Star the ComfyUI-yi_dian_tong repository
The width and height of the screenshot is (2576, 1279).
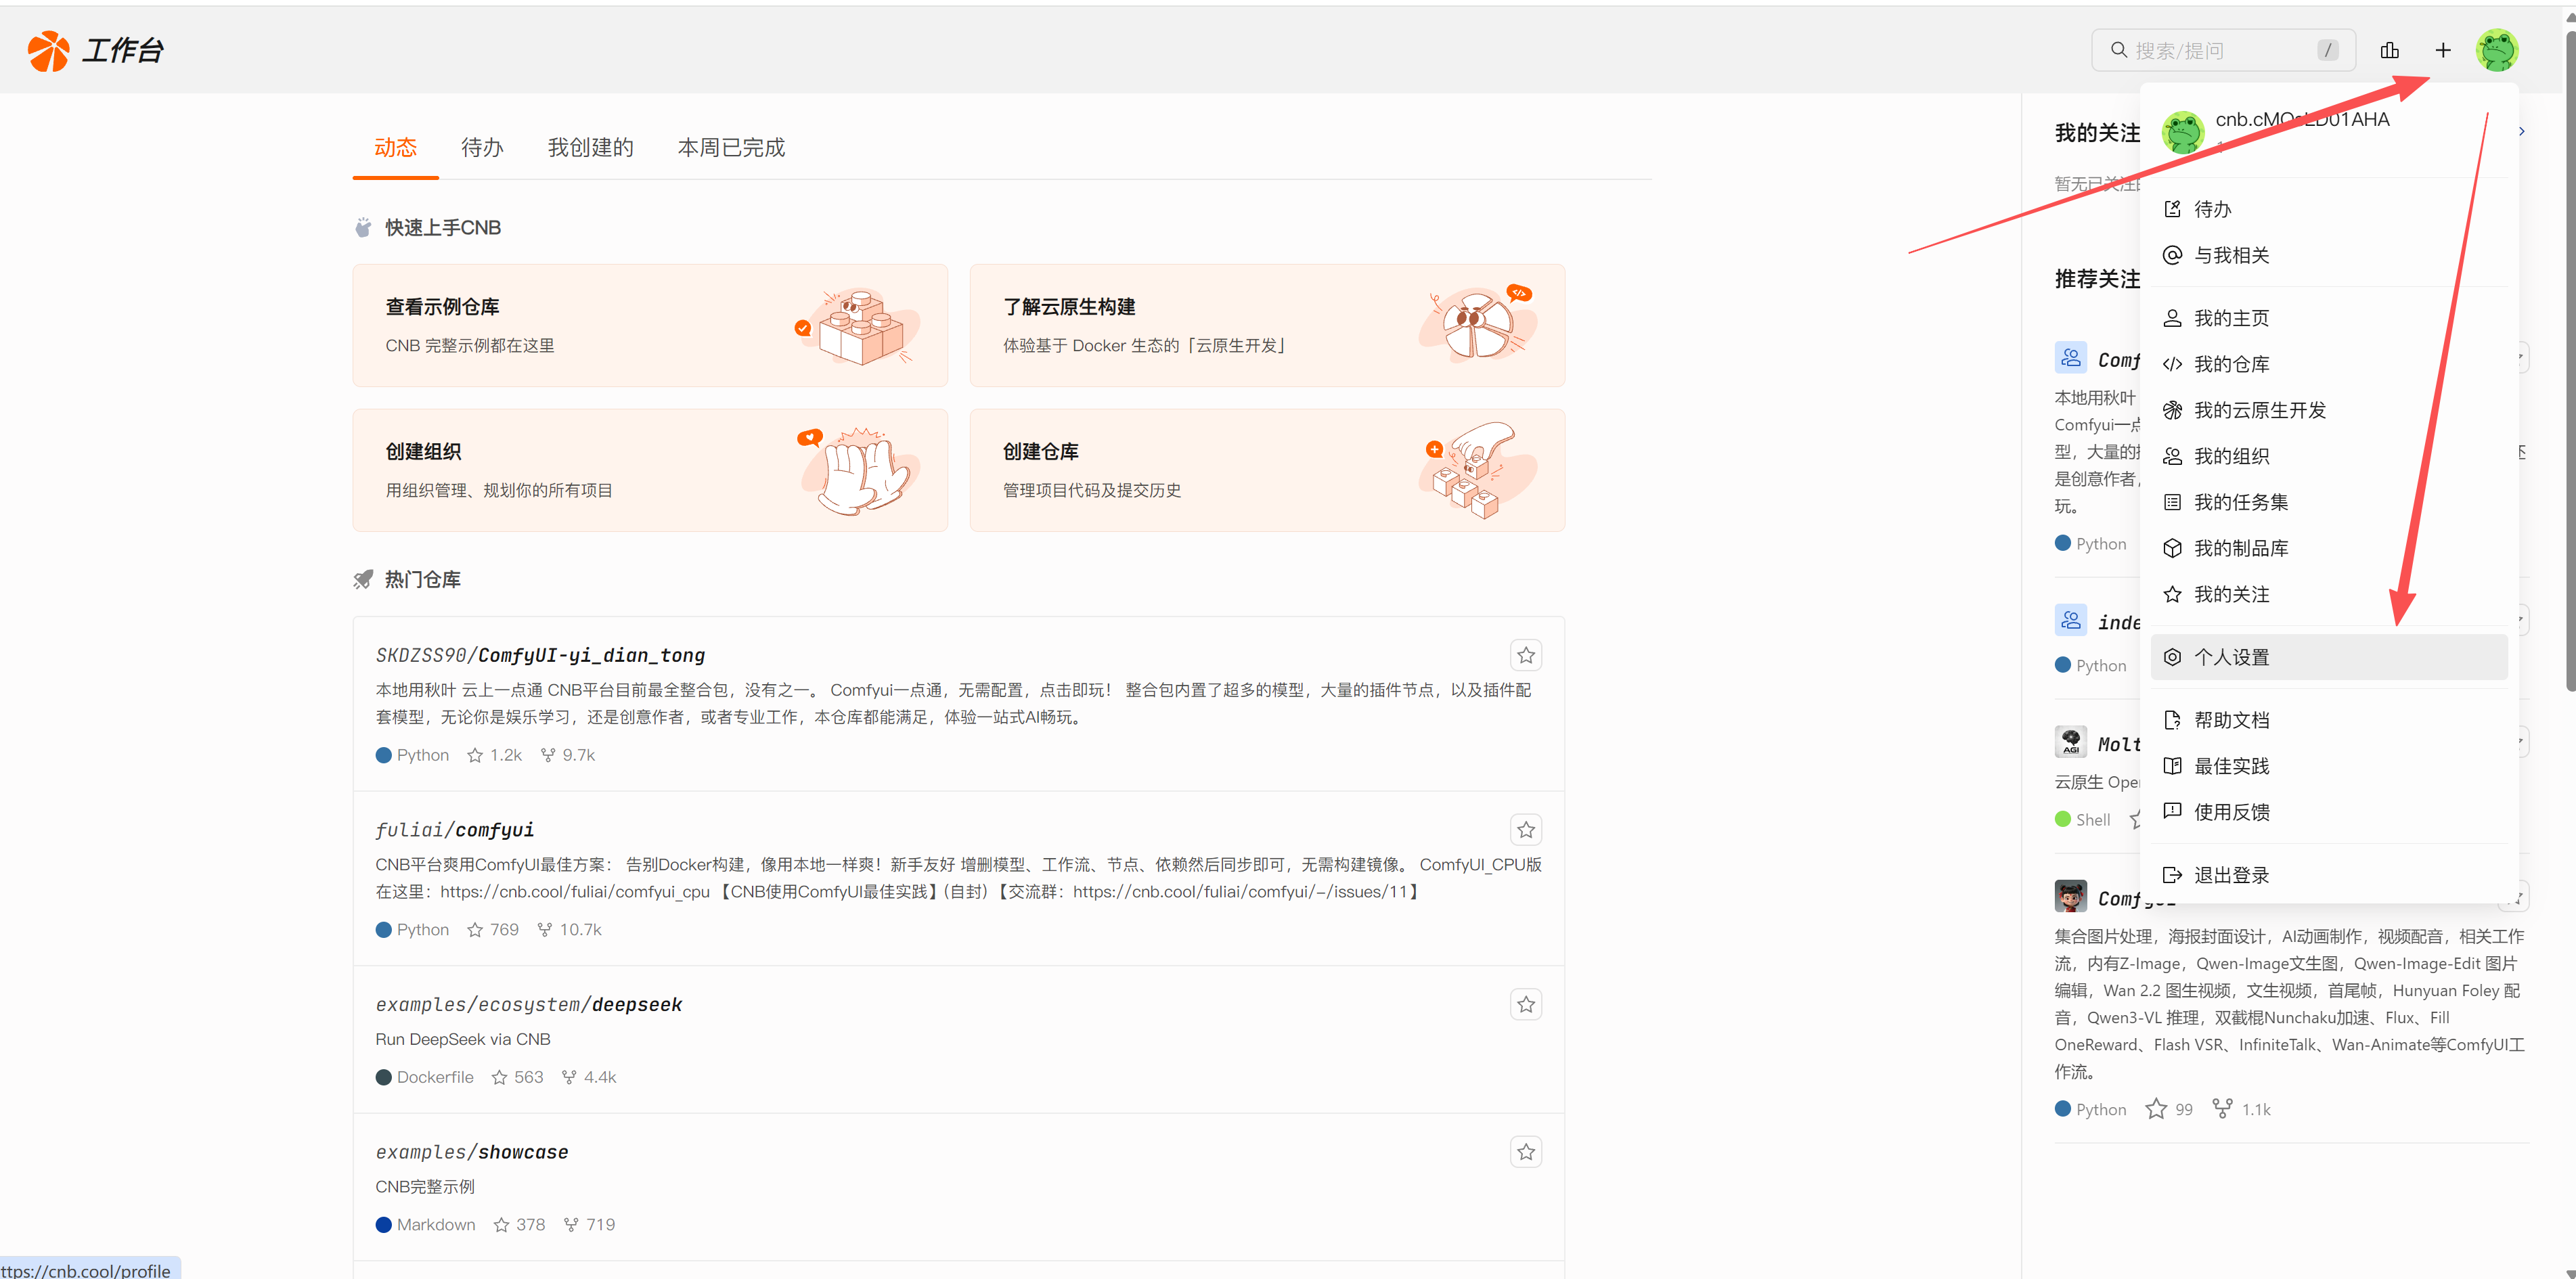point(1526,655)
